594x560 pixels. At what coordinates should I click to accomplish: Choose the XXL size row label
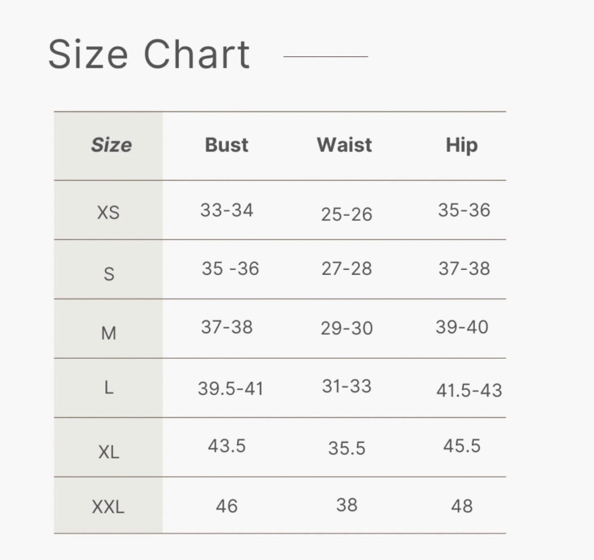[108, 507]
